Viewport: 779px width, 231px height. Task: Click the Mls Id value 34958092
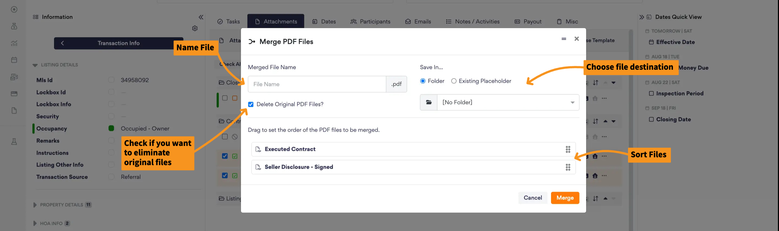135,80
